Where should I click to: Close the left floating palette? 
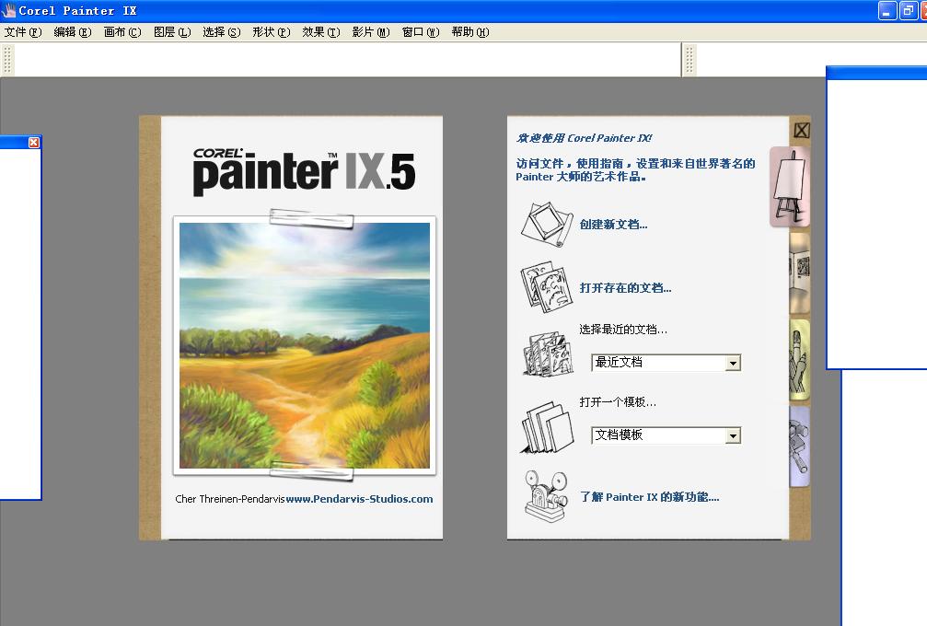(x=34, y=143)
